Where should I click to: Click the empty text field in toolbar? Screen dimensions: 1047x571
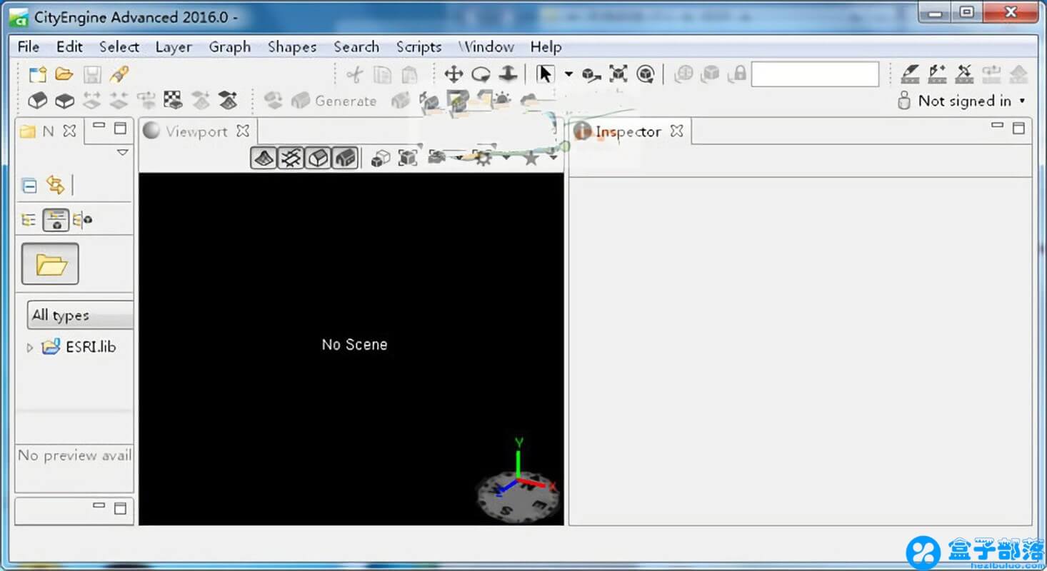815,74
